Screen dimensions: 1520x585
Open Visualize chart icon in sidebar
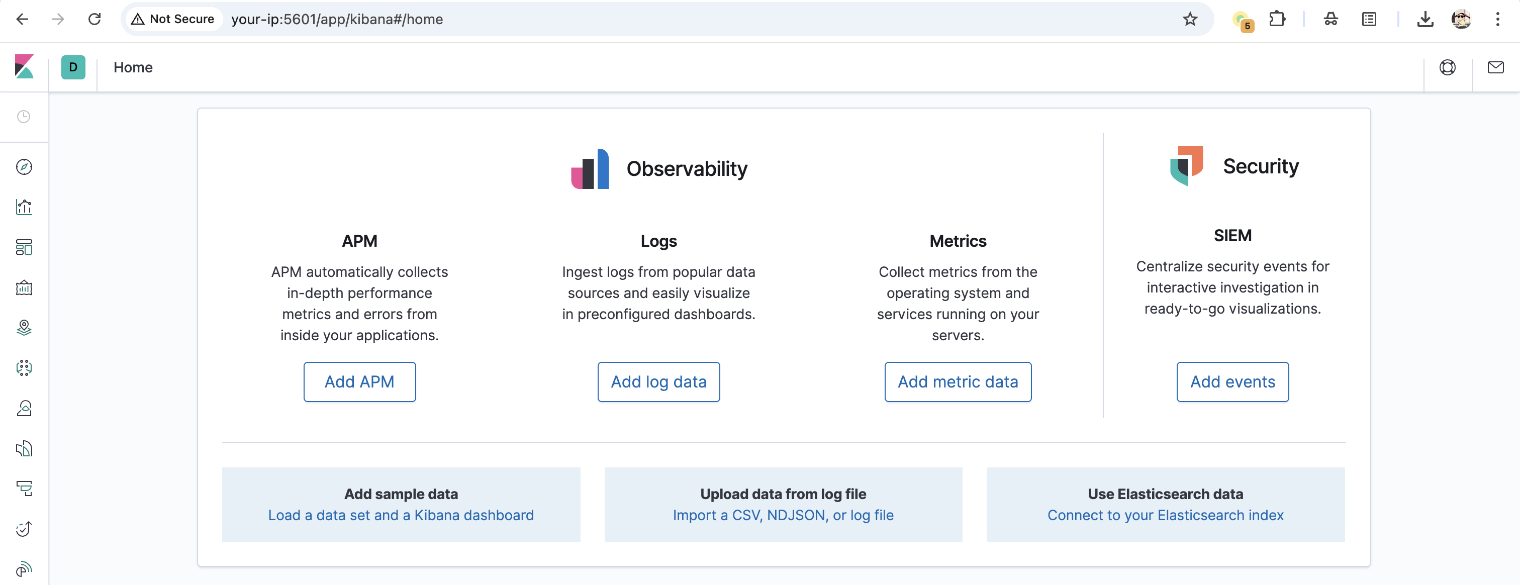coord(24,207)
